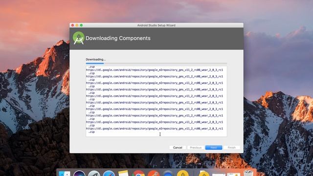Image resolution: width=313 pixels, height=176 pixels.
Task: Click inside the download log text area
Action: [156, 101]
